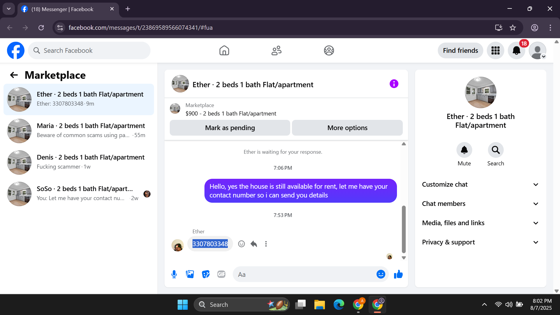Choose a GIF to send
This screenshot has height=315, width=560.
(221, 274)
